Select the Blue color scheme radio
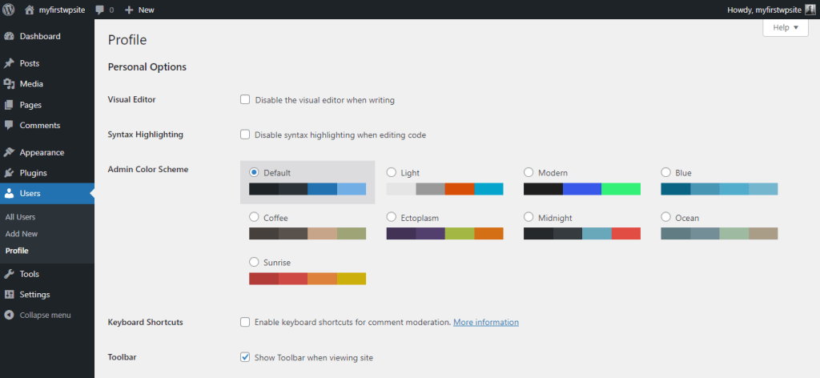Image resolution: width=820 pixels, height=378 pixels. pyautogui.click(x=665, y=172)
